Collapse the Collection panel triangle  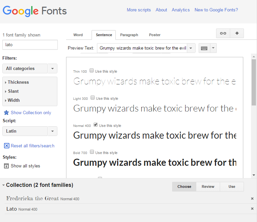pos(3,185)
